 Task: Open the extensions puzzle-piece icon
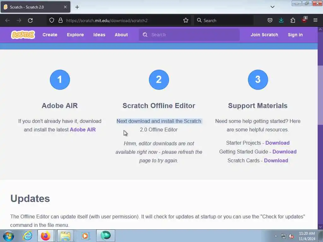point(293,20)
